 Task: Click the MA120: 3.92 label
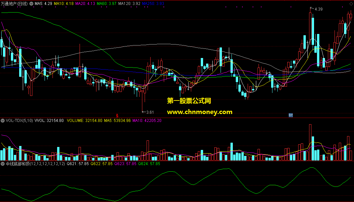[x=129, y=4]
